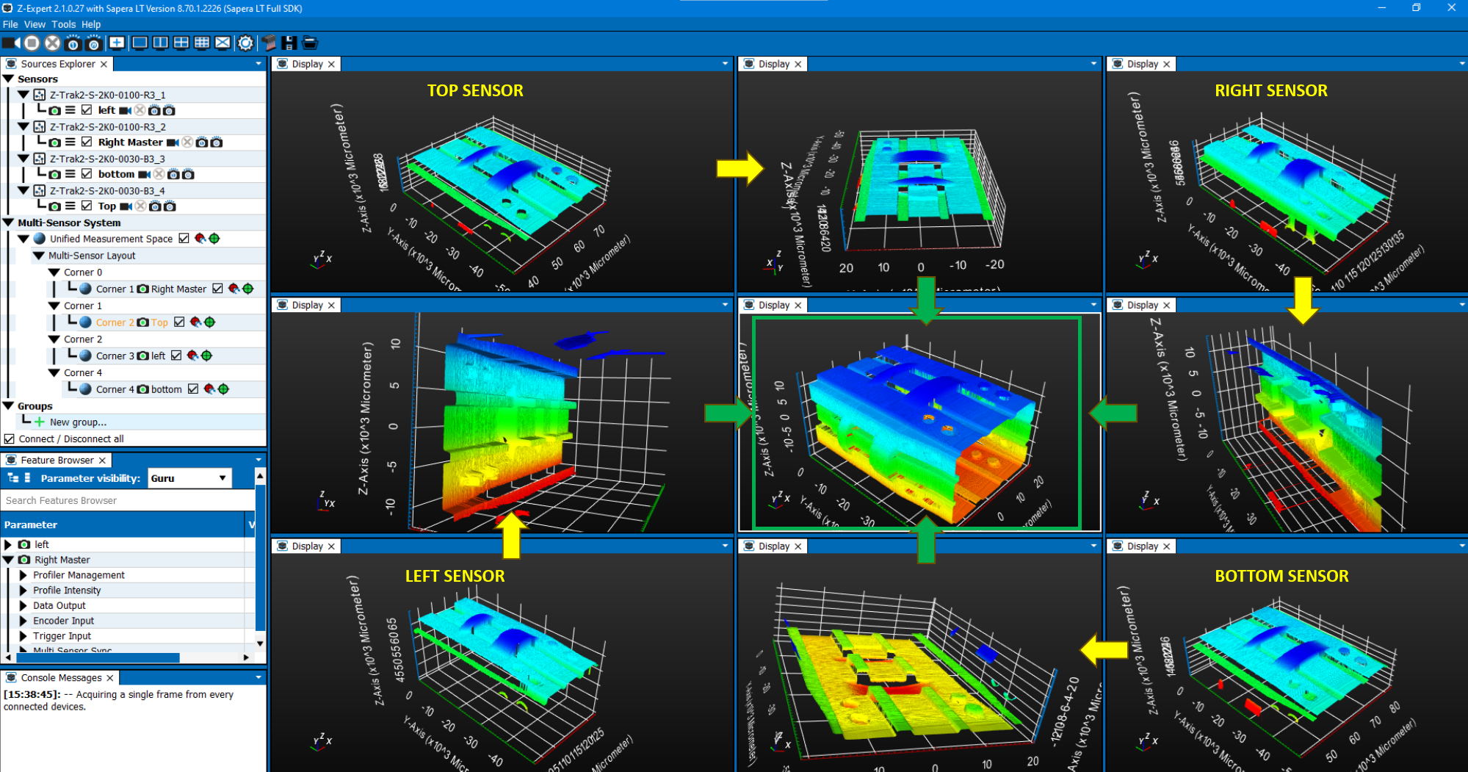The width and height of the screenshot is (1468, 772).
Task: Open the File menu
Action: 10,24
